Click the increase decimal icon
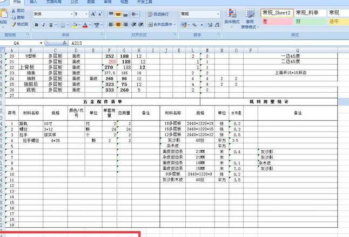This screenshot has height=237, width=349. coord(210,25)
